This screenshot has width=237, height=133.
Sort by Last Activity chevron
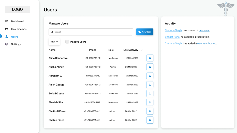pyautogui.click(x=142, y=50)
